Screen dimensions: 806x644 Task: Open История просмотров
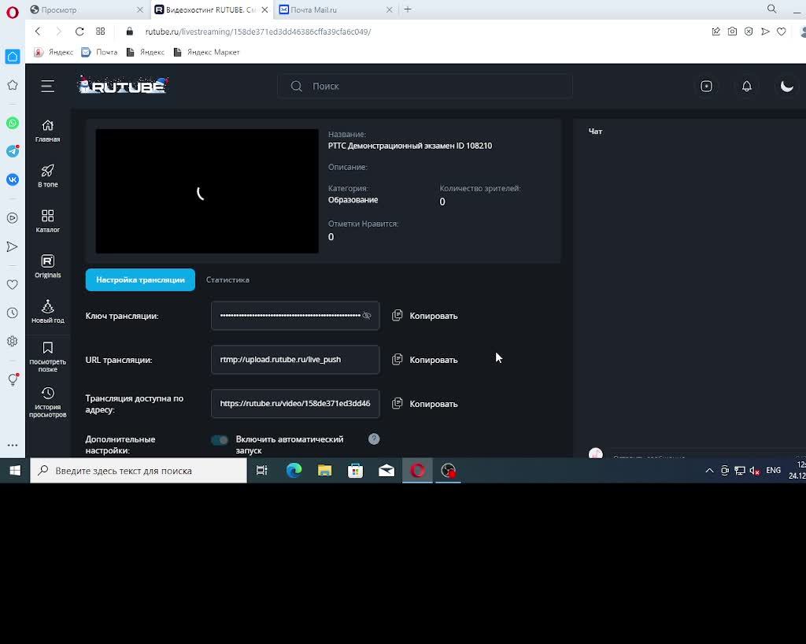click(x=48, y=402)
